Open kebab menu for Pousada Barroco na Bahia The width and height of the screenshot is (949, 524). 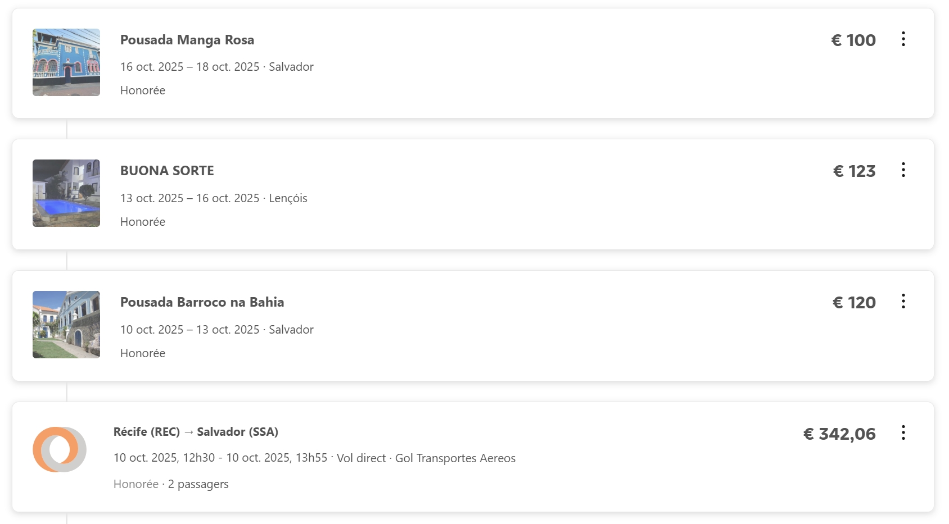(903, 301)
